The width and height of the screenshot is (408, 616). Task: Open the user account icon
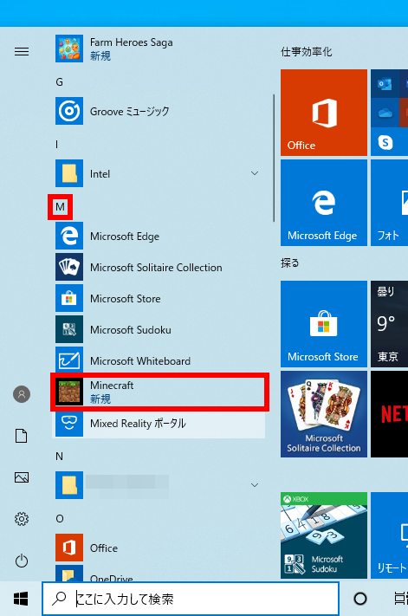pyautogui.click(x=22, y=394)
